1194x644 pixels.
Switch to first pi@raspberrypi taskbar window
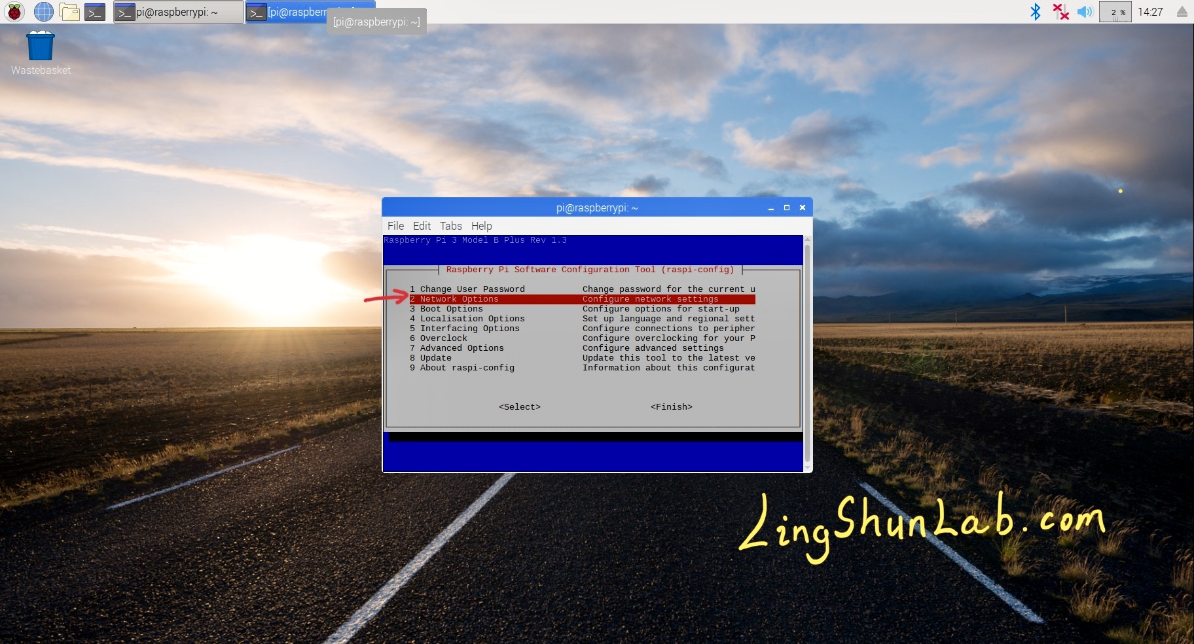[x=178, y=12]
